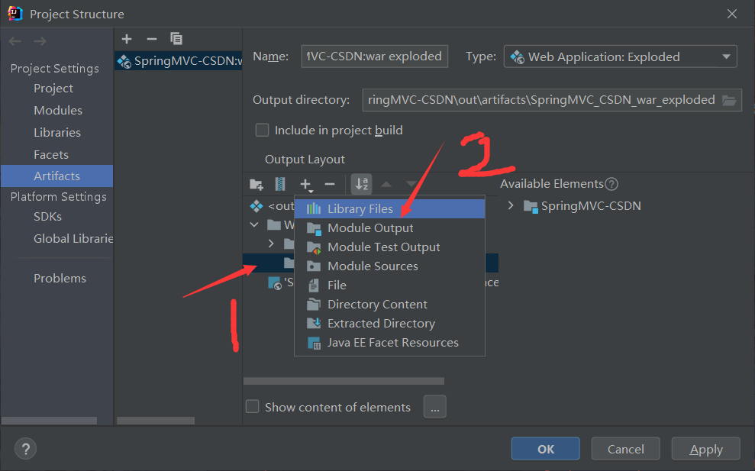
Task: Click artifact list horizontal scrollbar
Action: pos(156,421)
